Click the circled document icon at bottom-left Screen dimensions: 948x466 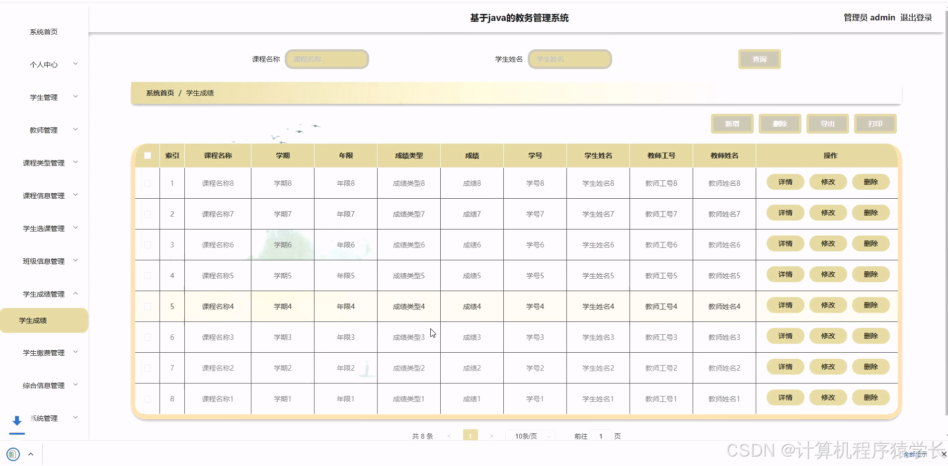[13, 454]
